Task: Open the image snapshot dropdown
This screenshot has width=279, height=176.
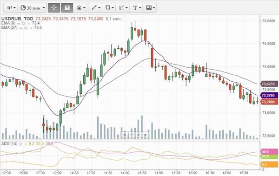Action: pyautogui.click(x=150, y=7)
